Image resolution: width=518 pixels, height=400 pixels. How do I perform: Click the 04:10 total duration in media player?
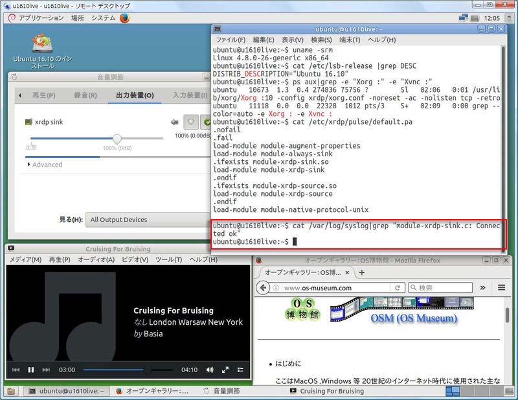(x=189, y=370)
